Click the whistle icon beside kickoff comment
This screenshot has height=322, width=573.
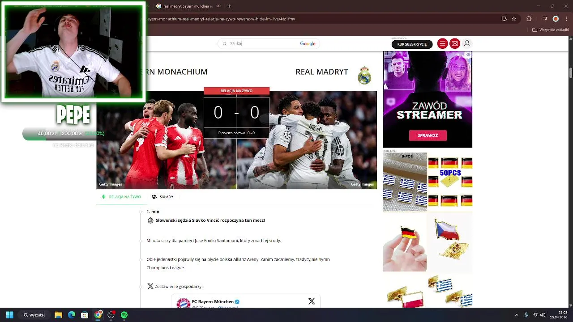[150, 220]
